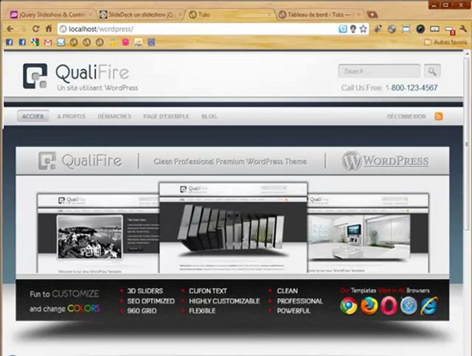Open the blue mail envelope bookmark
The height and width of the screenshot is (356, 472).
61,43
